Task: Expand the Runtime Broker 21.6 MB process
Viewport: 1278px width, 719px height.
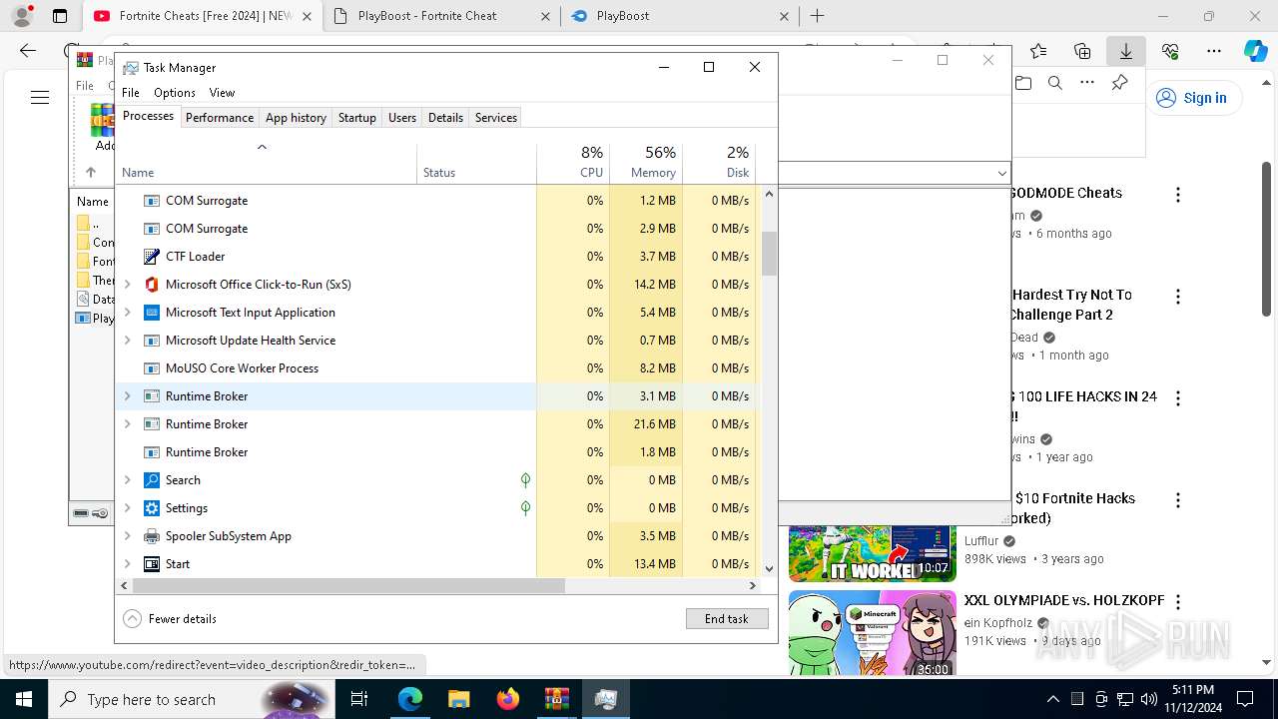Action: [127, 424]
